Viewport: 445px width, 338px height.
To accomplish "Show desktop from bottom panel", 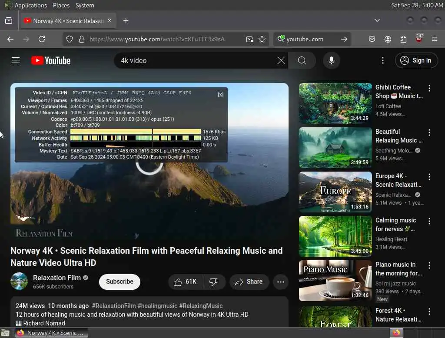I will click(5, 333).
